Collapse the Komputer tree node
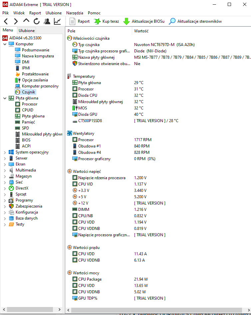 tap(5, 44)
